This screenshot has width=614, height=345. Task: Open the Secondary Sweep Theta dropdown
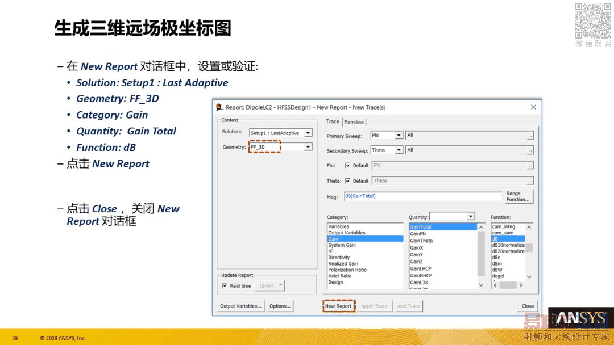click(x=399, y=150)
